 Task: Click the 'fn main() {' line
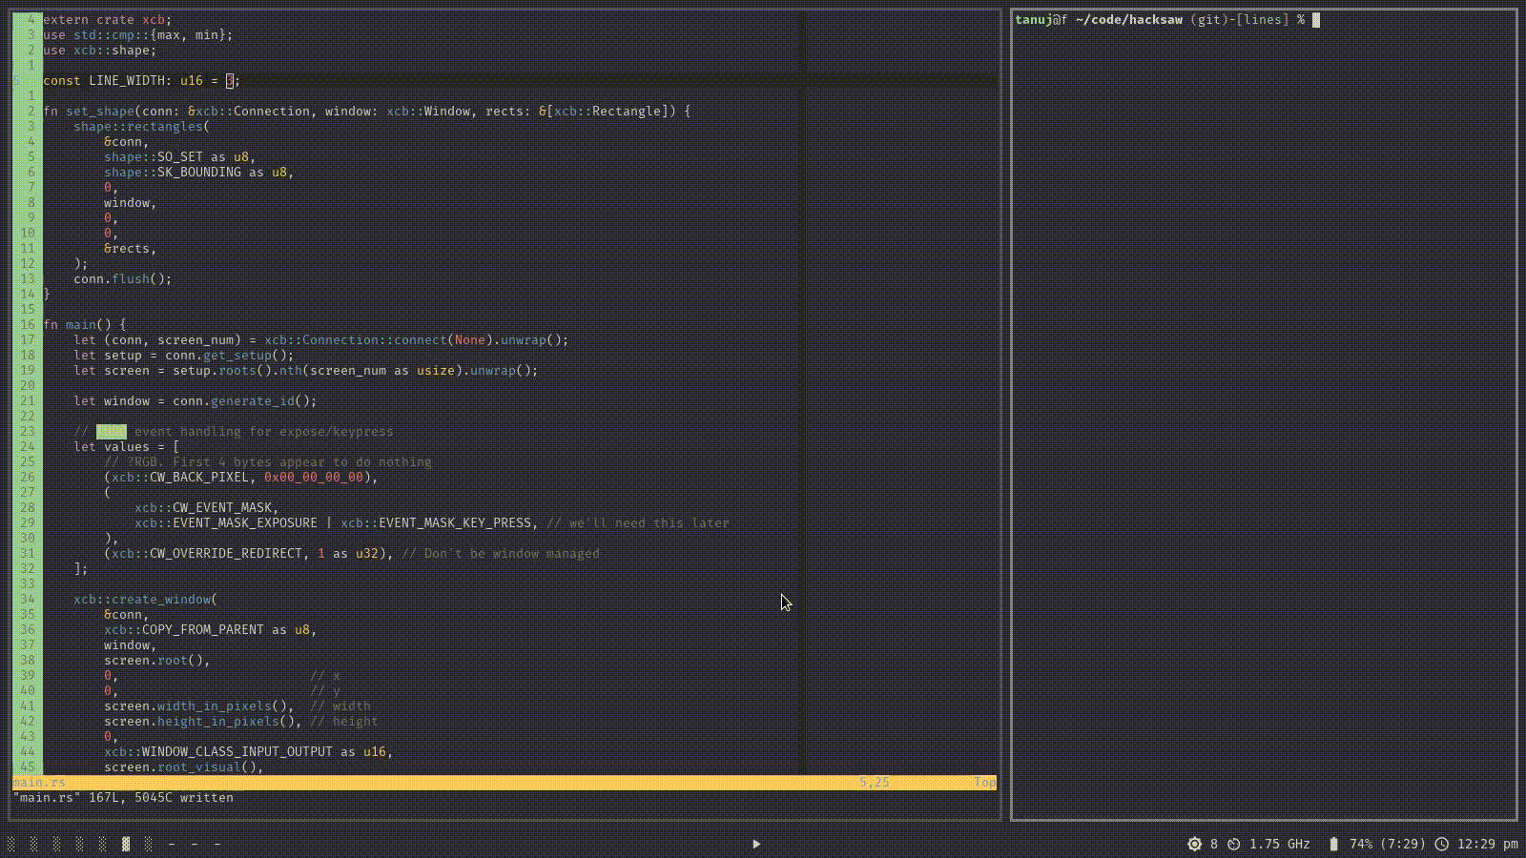point(85,325)
